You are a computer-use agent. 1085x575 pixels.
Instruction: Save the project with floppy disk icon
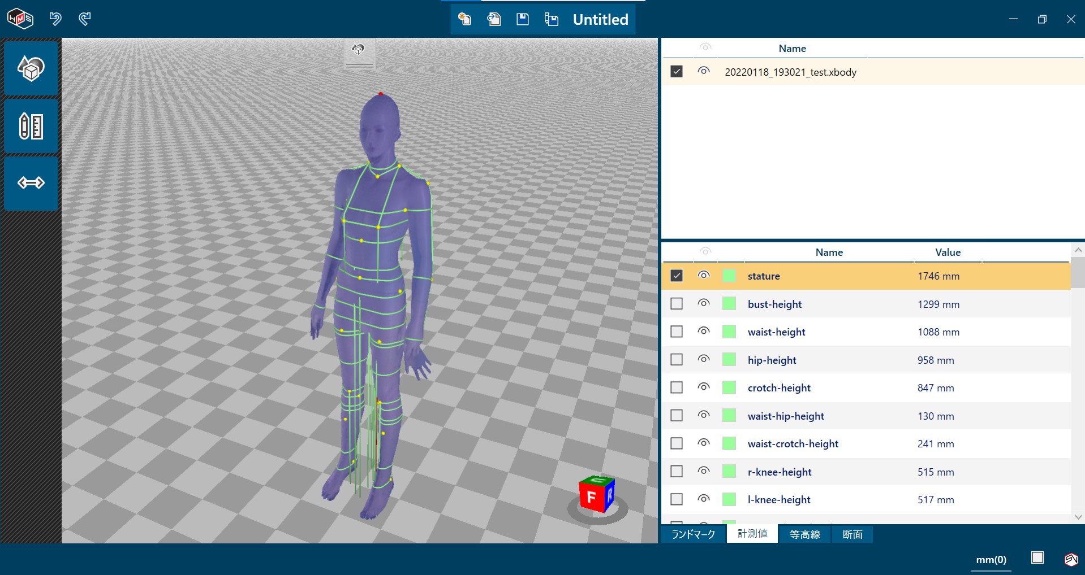click(523, 19)
